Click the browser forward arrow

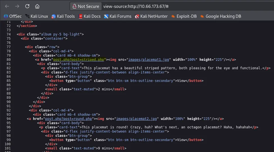point(17,6)
